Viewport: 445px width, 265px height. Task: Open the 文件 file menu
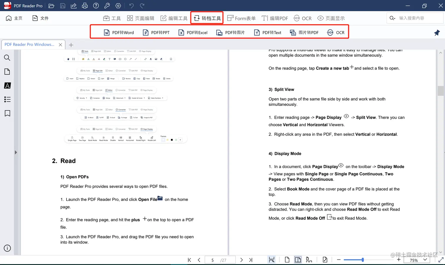coord(40,18)
